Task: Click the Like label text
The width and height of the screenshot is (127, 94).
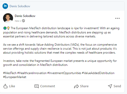Action: [12, 86]
